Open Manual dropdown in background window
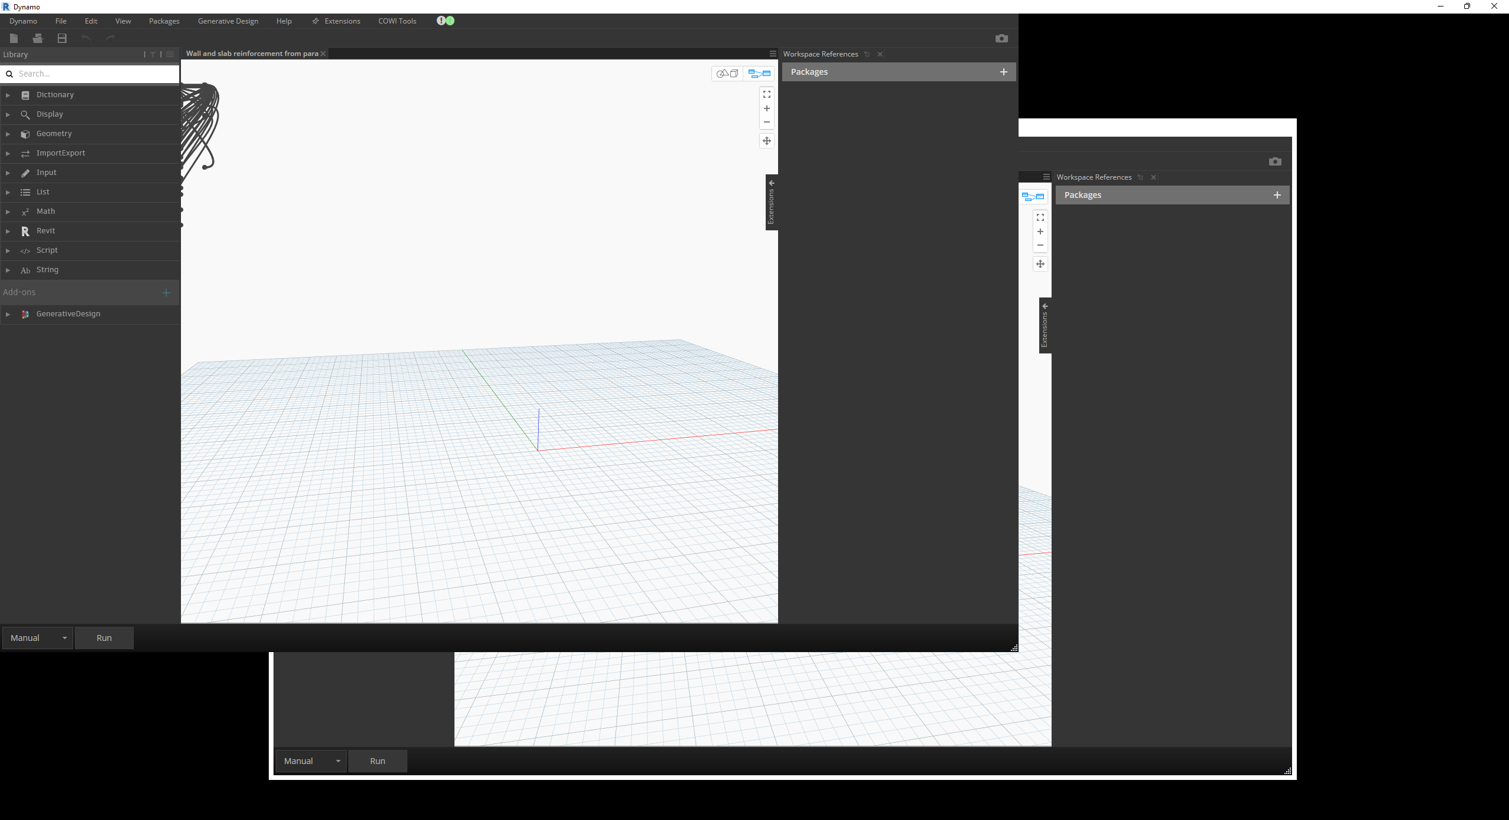 (311, 761)
